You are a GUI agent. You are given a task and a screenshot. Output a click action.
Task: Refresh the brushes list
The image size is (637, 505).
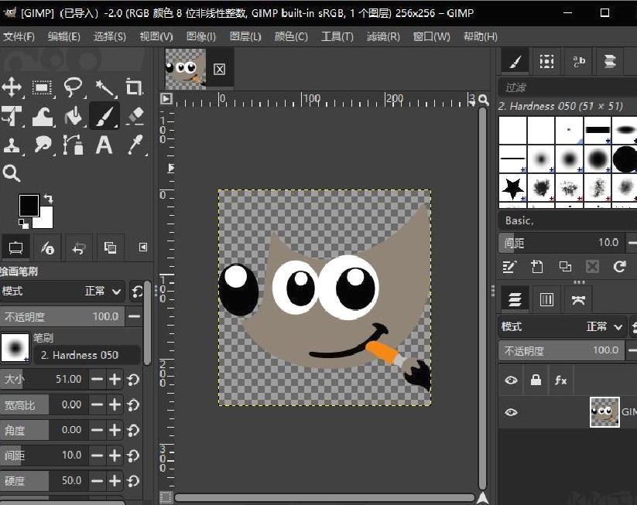click(620, 267)
